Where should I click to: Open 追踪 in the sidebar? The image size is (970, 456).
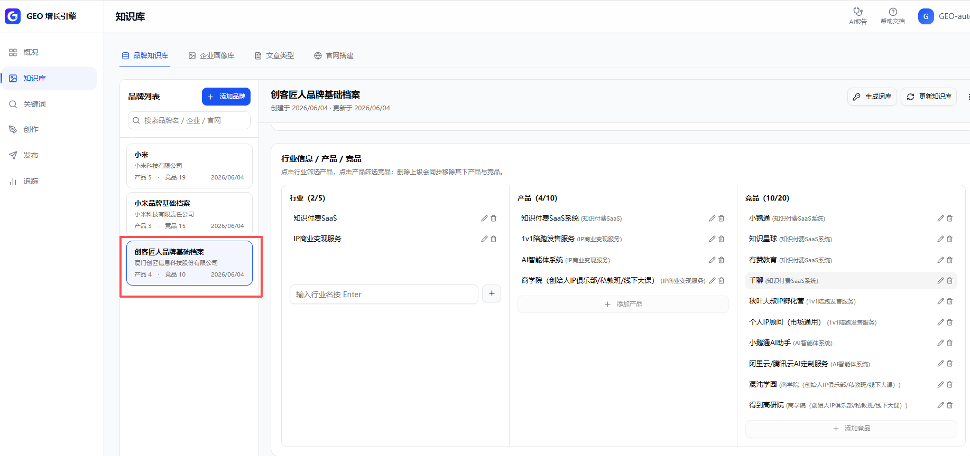tap(49, 181)
